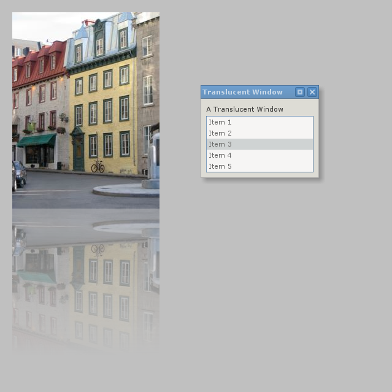Select Item 5 in the list
The image size is (392, 392).
tap(259, 166)
